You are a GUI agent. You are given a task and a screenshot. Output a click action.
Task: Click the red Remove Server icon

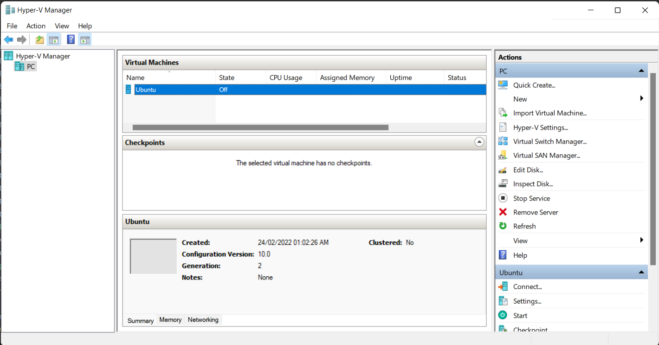[x=503, y=212]
